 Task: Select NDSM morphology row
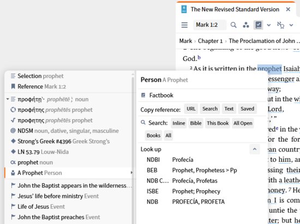(x=69, y=131)
